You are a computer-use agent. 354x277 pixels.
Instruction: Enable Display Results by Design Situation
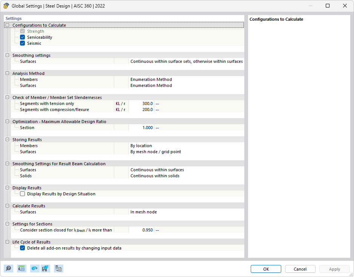[22, 193]
